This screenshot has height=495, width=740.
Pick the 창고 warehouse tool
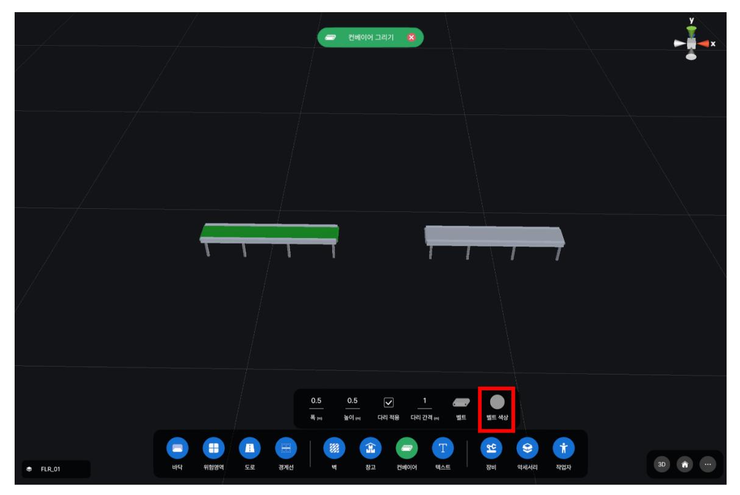pyautogui.click(x=370, y=449)
